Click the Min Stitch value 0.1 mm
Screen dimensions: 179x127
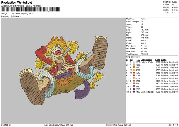point(144,49)
